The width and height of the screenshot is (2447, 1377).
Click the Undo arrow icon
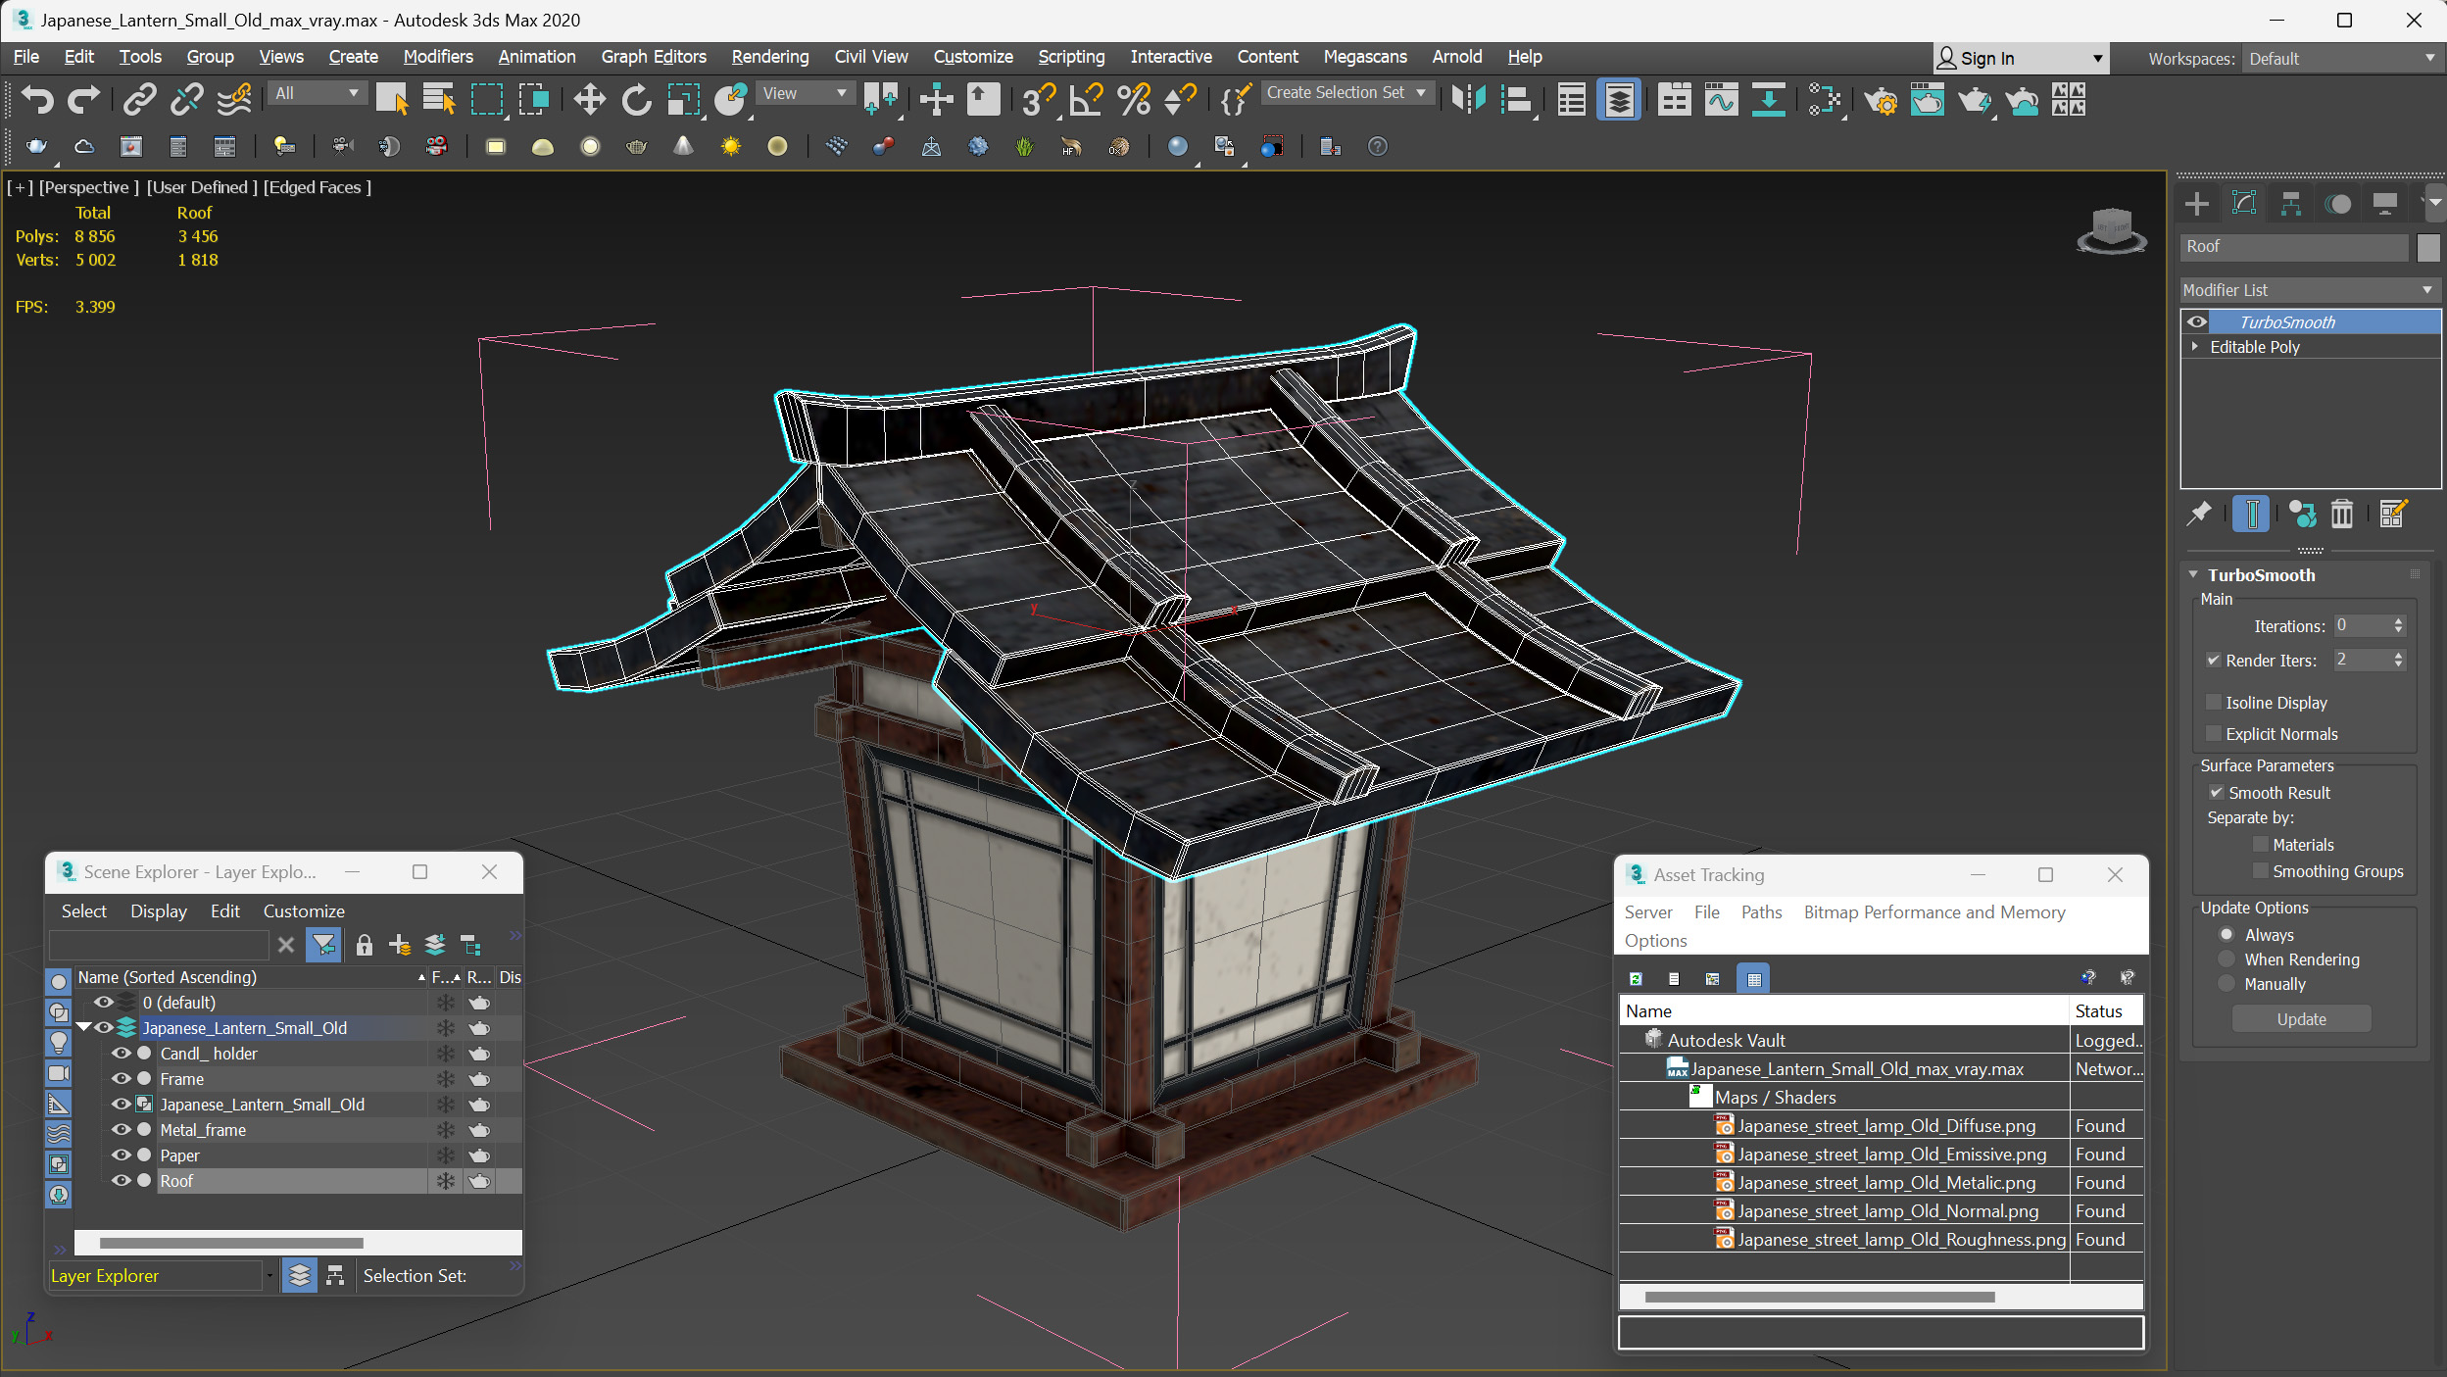36,99
